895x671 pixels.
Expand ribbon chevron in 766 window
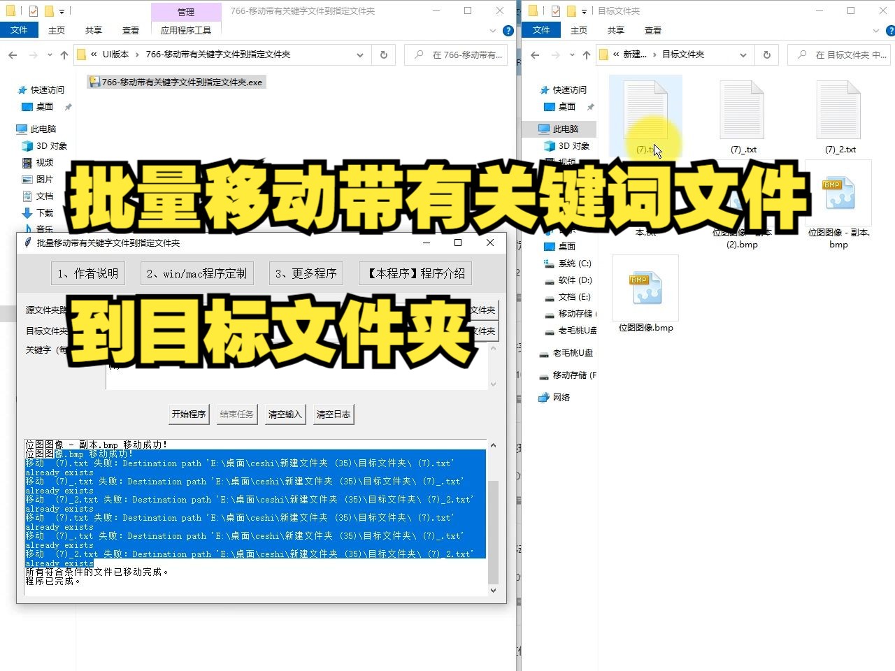(x=493, y=31)
